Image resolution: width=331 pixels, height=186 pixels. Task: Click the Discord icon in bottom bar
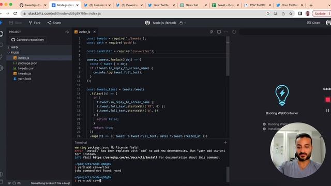[19, 183]
